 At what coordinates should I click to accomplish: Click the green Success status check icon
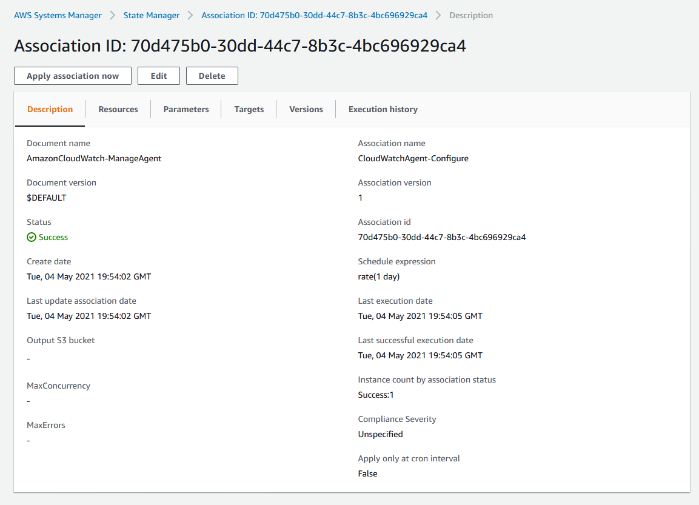(x=31, y=237)
